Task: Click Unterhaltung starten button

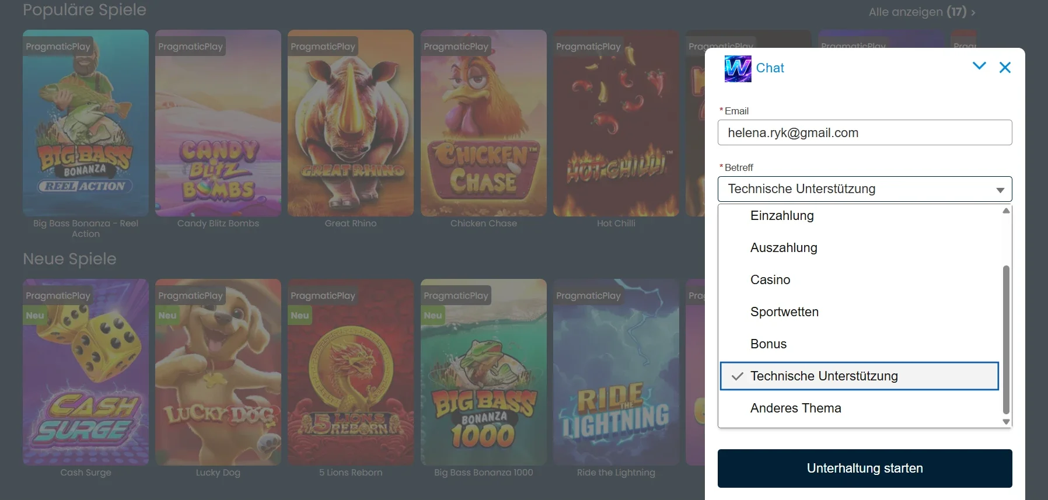Action: (x=865, y=468)
